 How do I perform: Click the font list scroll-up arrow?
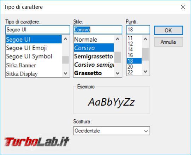click(66, 39)
